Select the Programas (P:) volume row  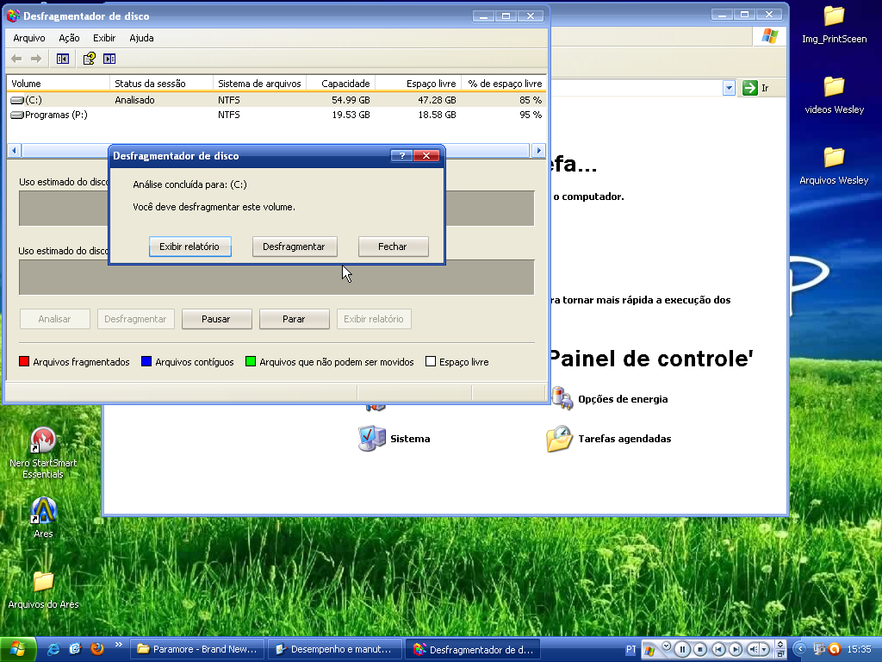56,115
